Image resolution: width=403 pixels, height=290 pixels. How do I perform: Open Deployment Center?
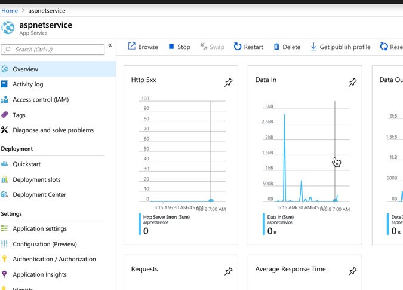coord(39,194)
